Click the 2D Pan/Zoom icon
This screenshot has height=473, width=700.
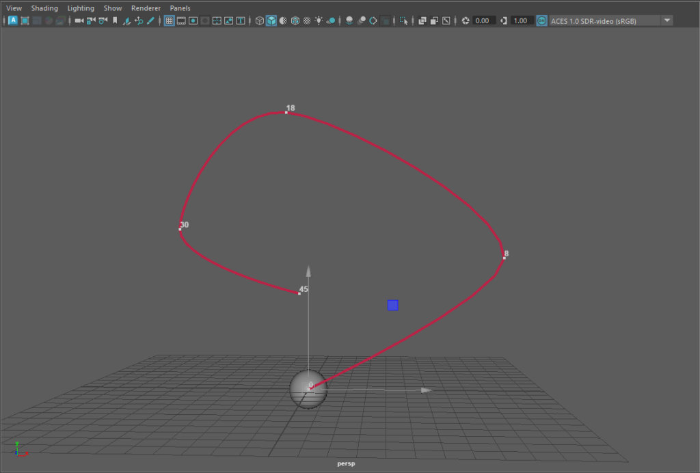(139, 21)
